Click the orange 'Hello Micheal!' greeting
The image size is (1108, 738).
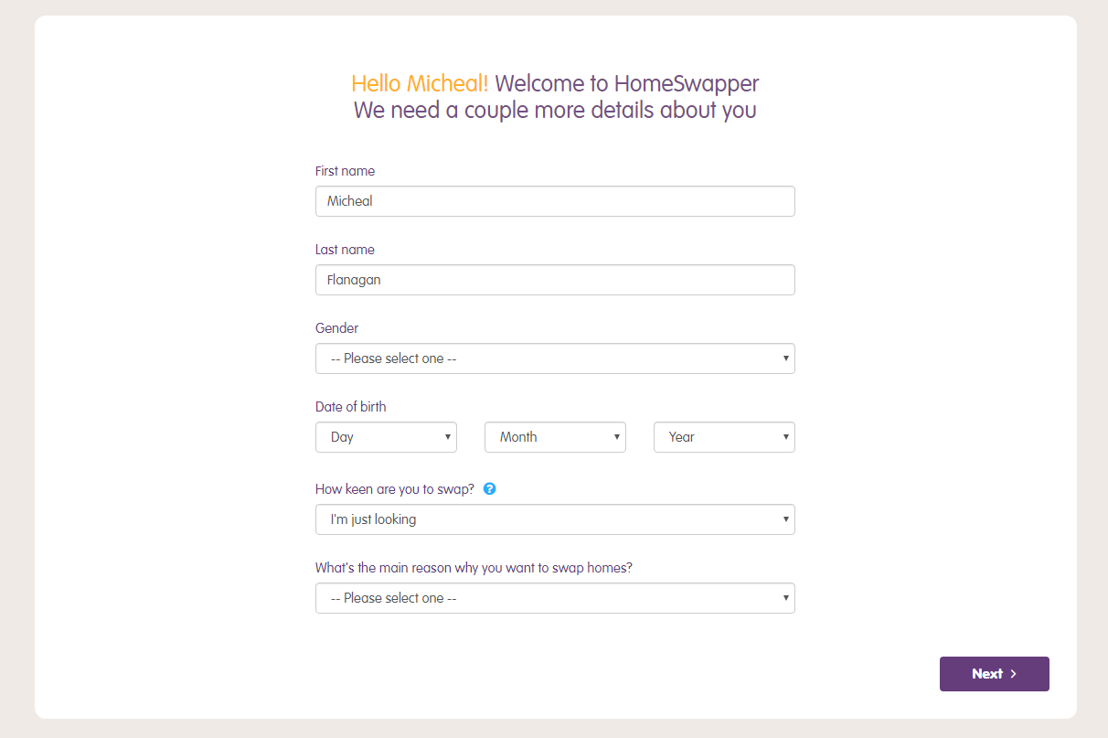420,83
